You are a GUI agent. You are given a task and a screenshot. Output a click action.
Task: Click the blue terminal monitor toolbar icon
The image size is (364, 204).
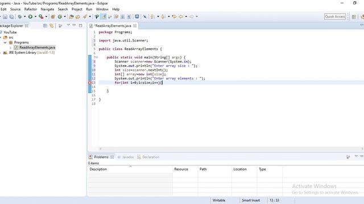coord(137,16)
